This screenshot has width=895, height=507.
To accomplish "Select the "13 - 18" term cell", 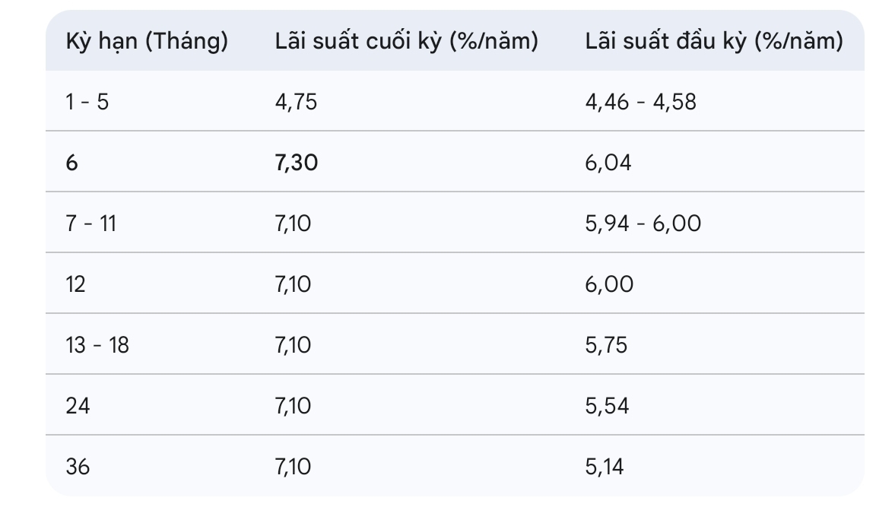I will (x=97, y=345).
